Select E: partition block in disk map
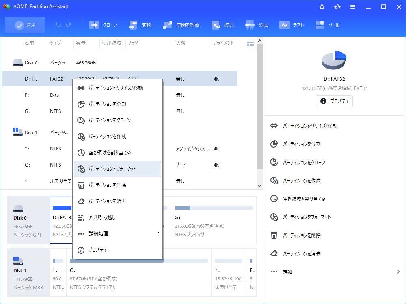Image resolution: width=406 pixels, height=304 pixels. [251, 273]
